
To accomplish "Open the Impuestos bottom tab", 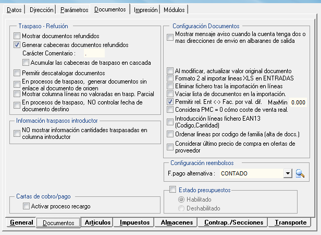I will pos(134,222).
